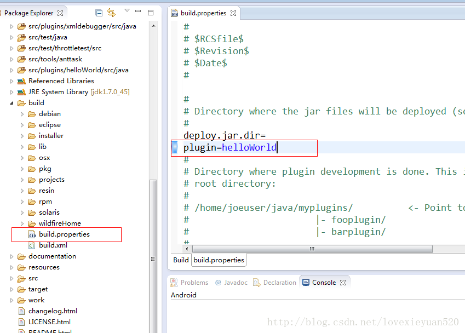Screen dimensions: 465x333
Task: Click editor horizontal scroll left arrow
Action: pyautogui.click(x=187, y=249)
